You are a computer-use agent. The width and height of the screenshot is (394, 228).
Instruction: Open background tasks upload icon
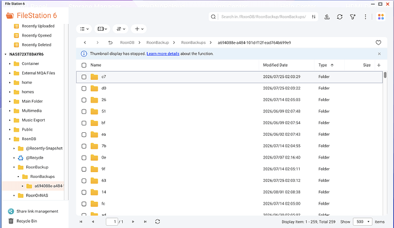click(327, 17)
